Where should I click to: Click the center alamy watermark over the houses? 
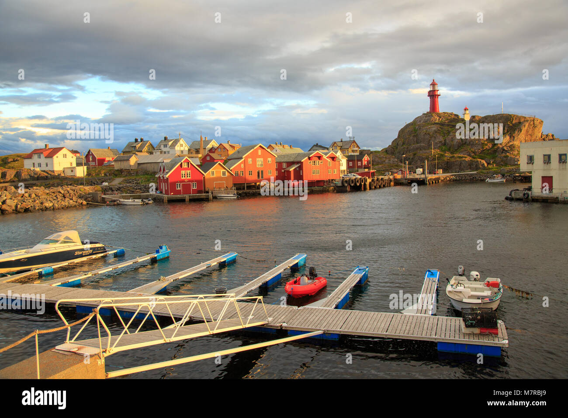click(x=284, y=188)
